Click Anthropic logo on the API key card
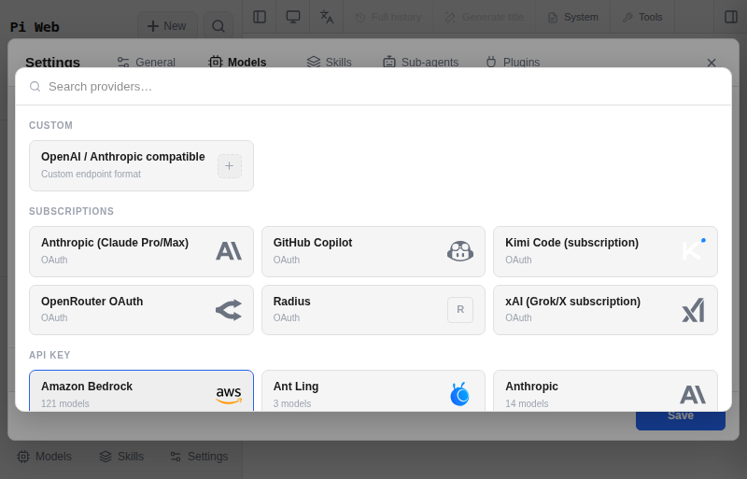 coord(693,395)
